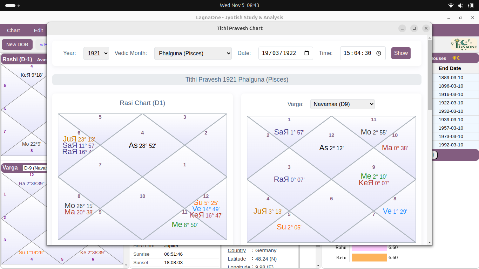This screenshot has height=269, width=479.
Task: Change the Varga dropdown from Navamsa (D9)
Action: [342, 104]
